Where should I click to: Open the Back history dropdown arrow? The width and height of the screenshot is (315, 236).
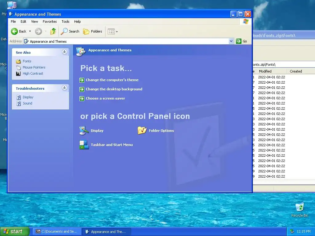coord(30,31)
